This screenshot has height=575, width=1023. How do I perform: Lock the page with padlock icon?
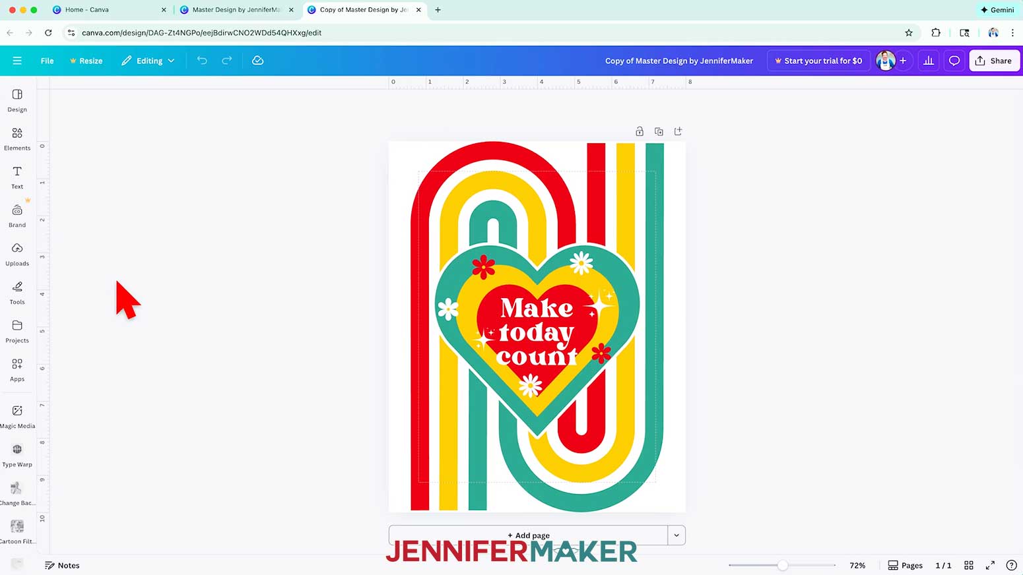coord(640,131)
